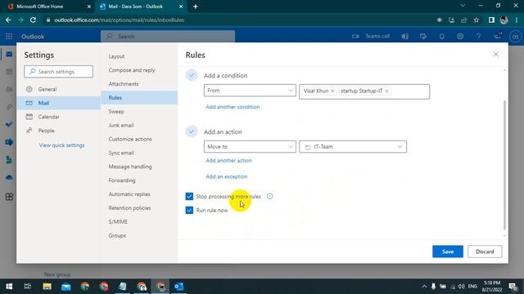Close the Settings dialog with the X
This screenshot has width=524, height=294.
495,55
